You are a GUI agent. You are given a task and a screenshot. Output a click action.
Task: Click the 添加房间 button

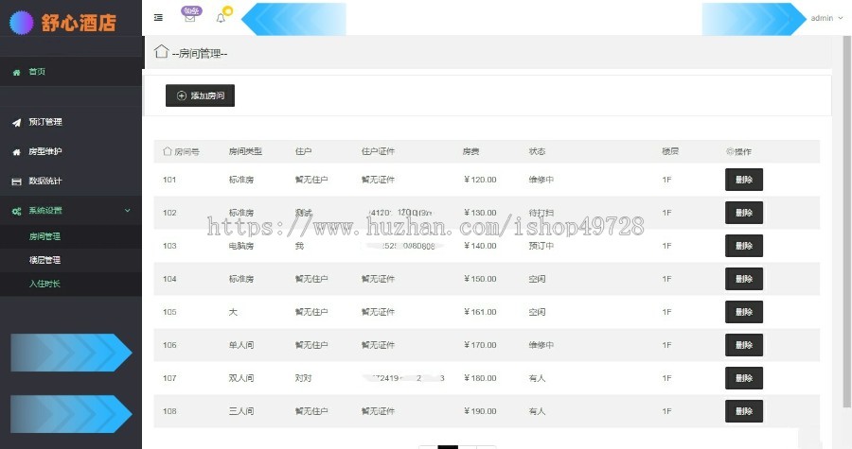pos(200,95)
